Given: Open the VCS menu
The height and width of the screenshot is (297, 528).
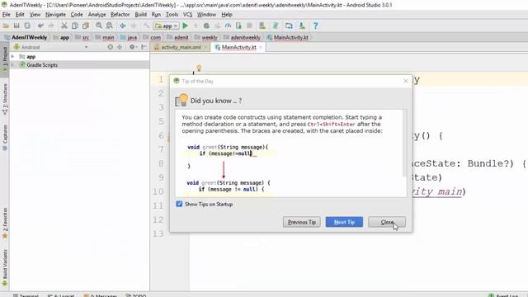Looking at the screenshot, I should tap(187, 15).
